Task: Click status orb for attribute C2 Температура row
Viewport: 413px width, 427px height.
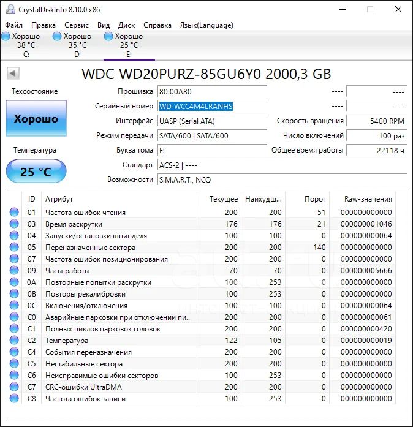Action: (x=14, y=340)
